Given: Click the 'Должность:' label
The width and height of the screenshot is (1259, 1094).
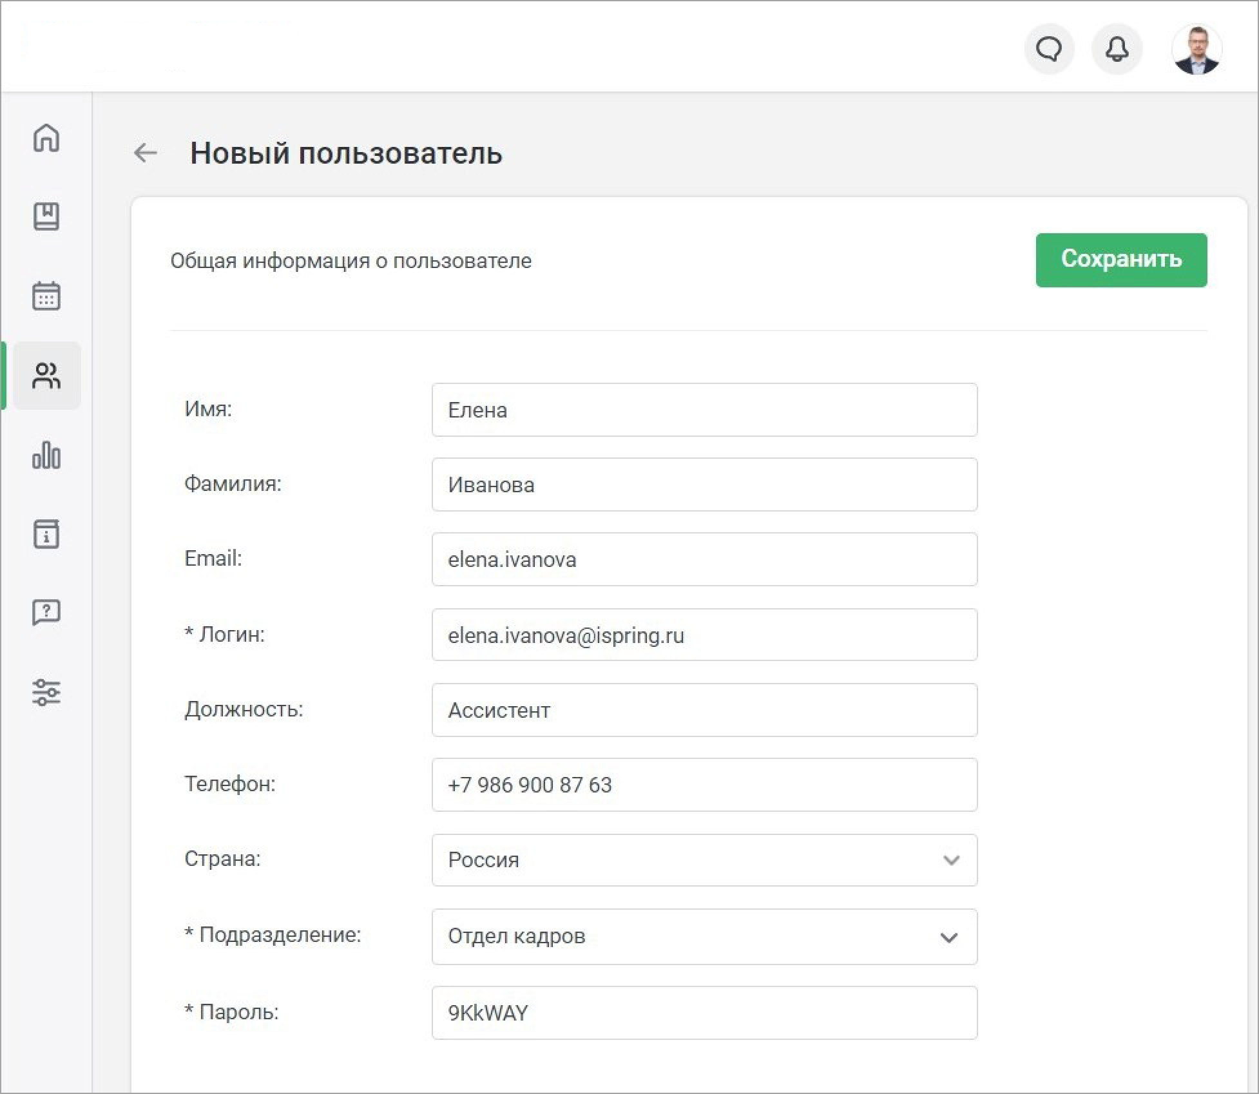Looking at the screenshot, I should (x=244, y=709).
